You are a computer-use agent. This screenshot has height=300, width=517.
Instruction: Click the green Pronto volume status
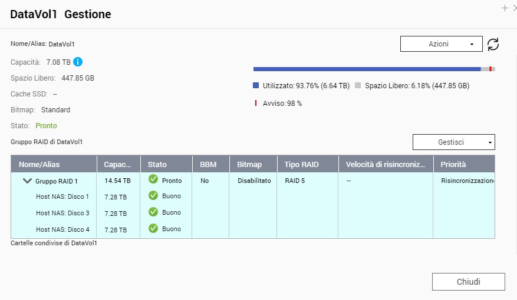pos(46,126)
